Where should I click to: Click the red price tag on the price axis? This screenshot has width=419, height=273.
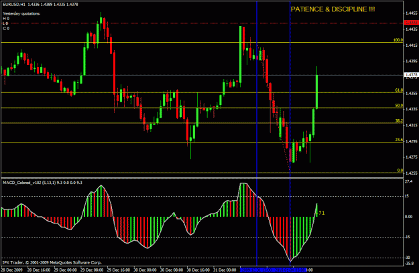click(x=411, y=23)
